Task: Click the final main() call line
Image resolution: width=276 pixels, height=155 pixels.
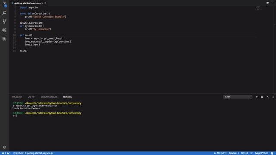Action: click(24, 51)
